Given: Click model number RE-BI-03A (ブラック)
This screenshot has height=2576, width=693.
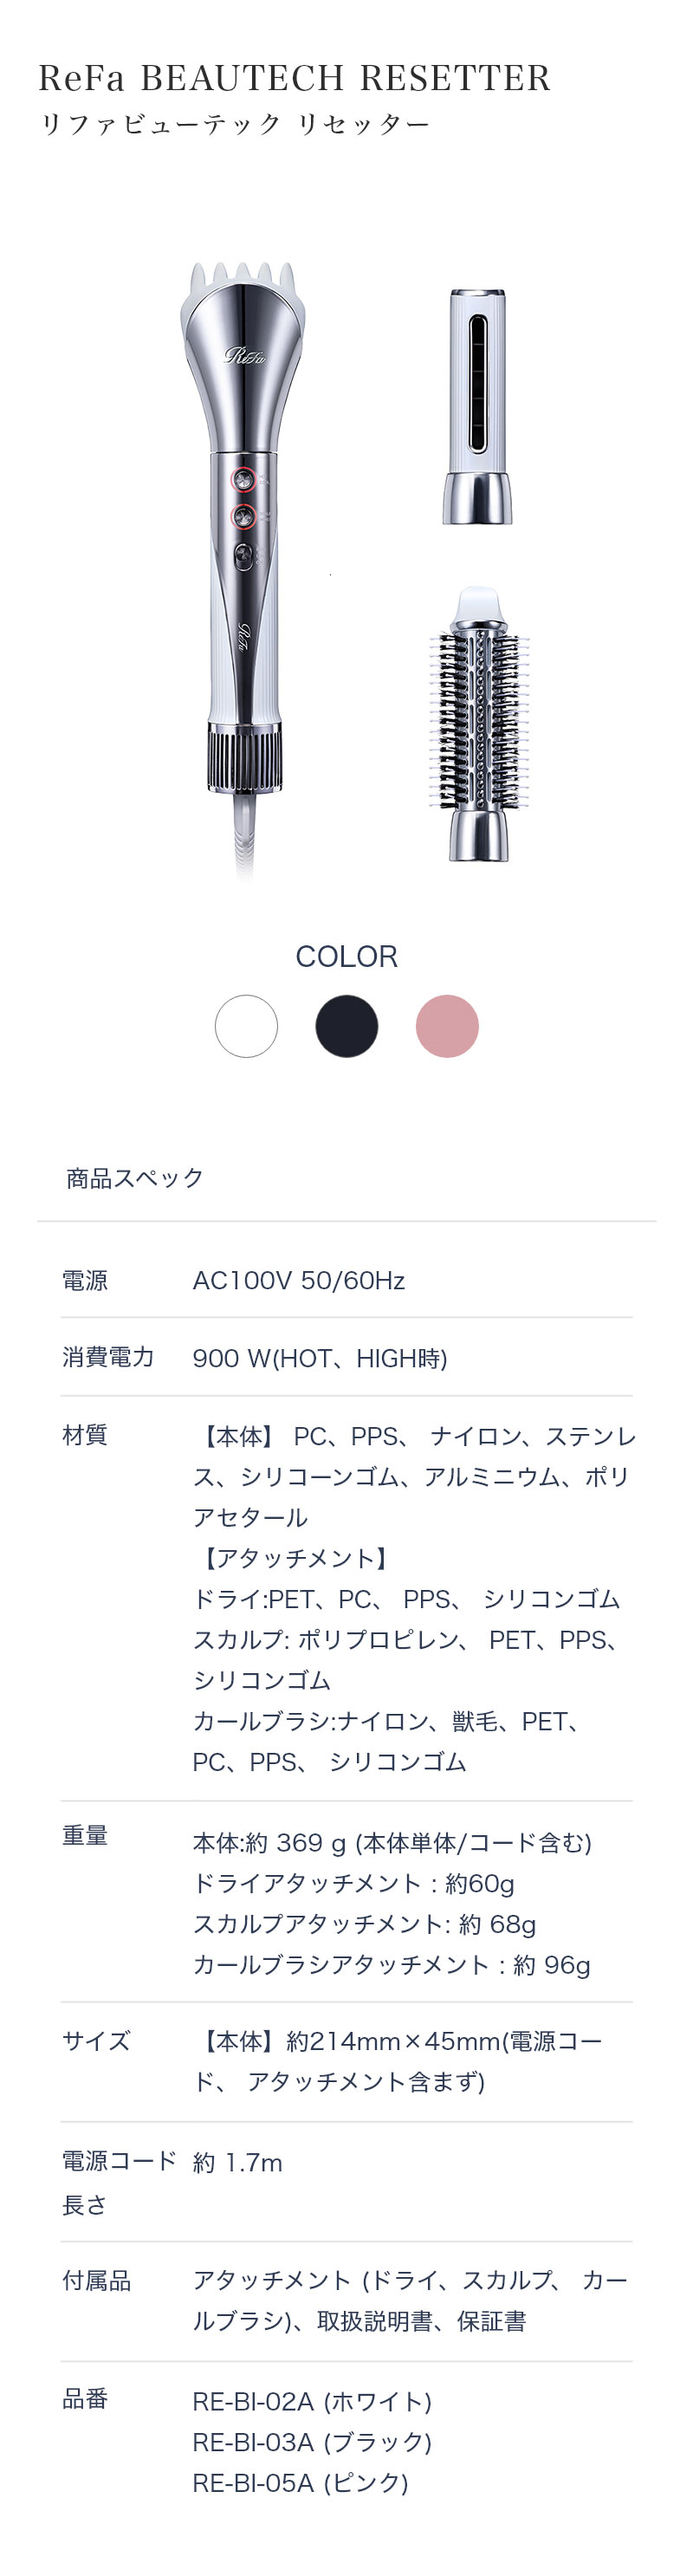Looking at the screenshot, I should (312, 2442).
